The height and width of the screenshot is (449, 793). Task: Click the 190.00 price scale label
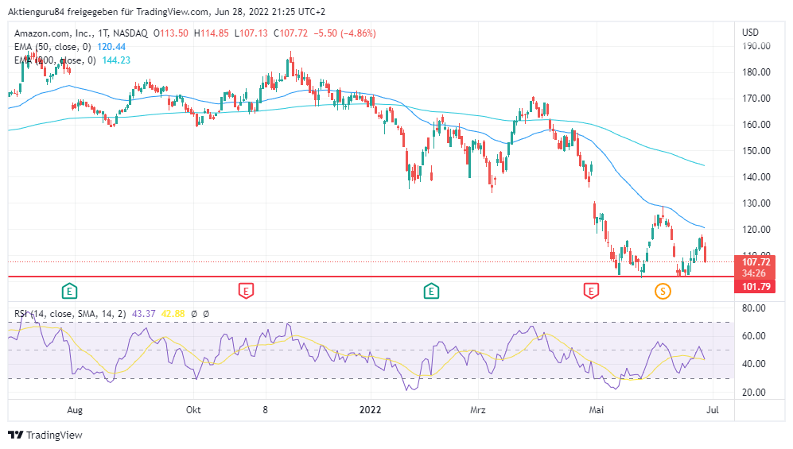coord(756,46)
